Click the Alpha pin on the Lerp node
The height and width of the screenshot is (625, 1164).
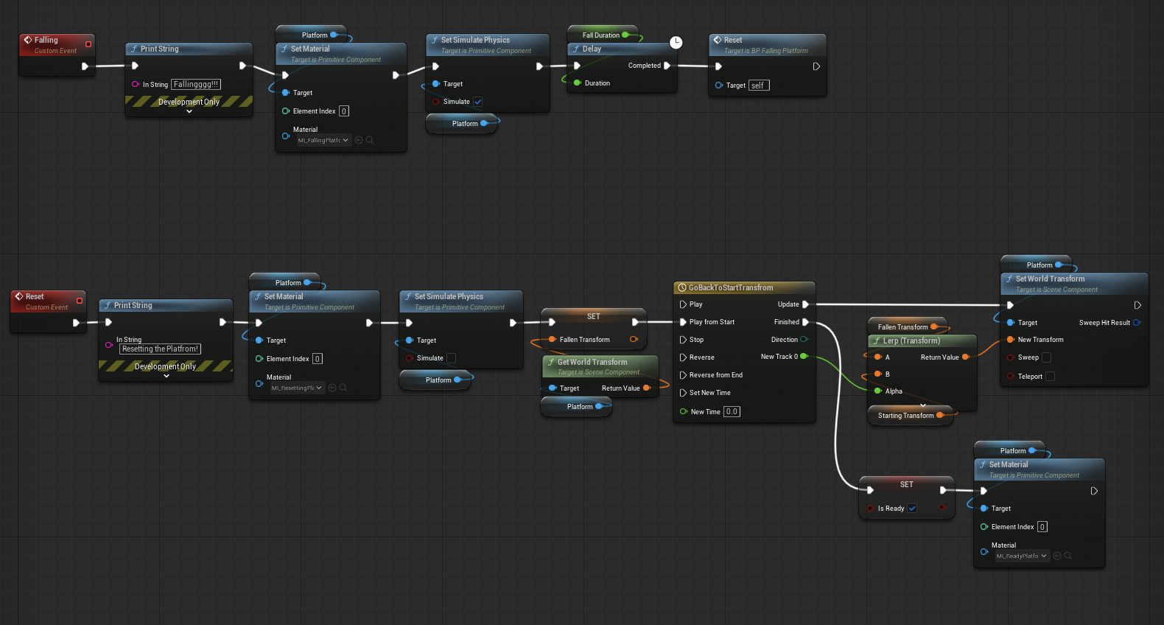[878, 391]
